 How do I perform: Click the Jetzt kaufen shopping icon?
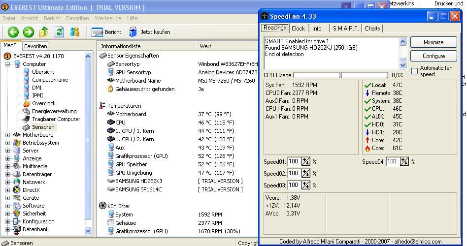point(133,32)
